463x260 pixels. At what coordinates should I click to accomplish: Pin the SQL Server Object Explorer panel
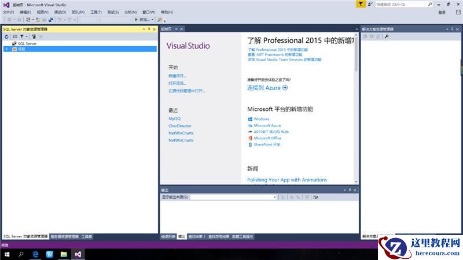pyautogui.click(x=149, y=29)
